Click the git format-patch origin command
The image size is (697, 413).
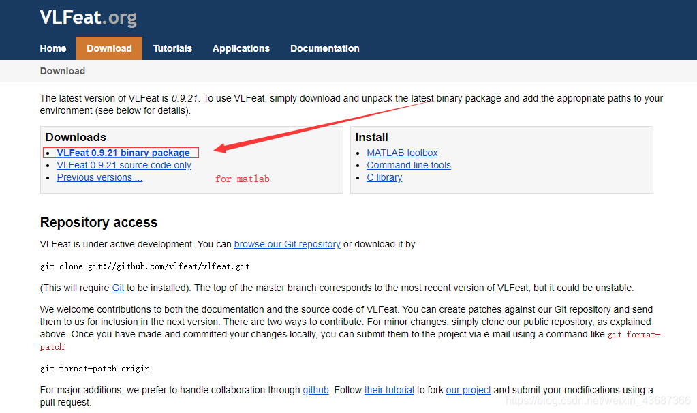(95, 369)
